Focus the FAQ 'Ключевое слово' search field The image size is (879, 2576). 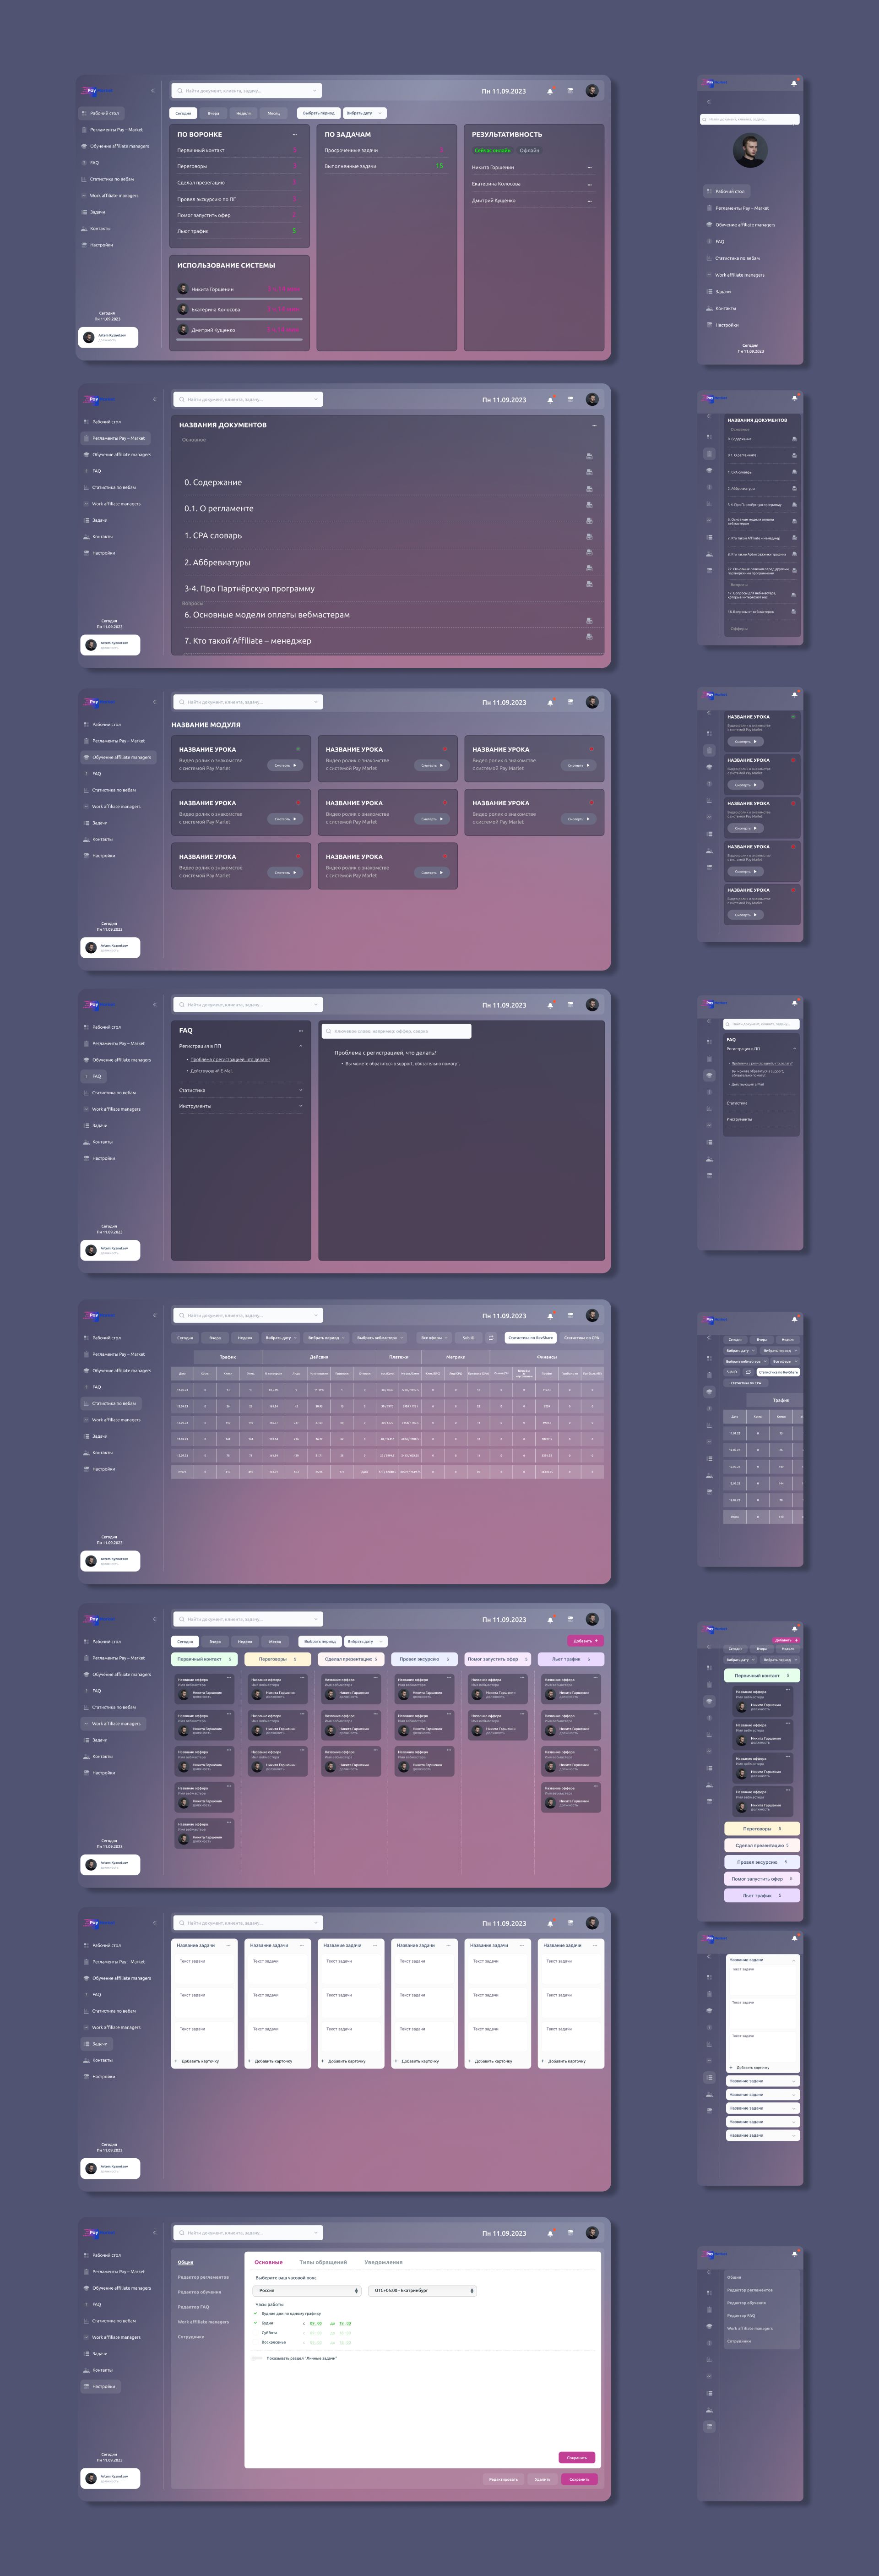pos(395,1031)
